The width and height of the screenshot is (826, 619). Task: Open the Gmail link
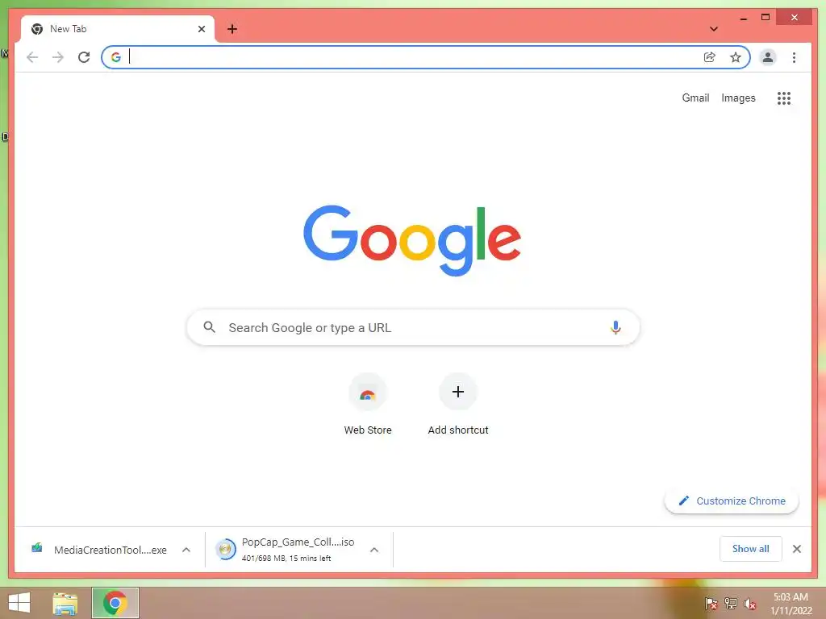(695, 98)
